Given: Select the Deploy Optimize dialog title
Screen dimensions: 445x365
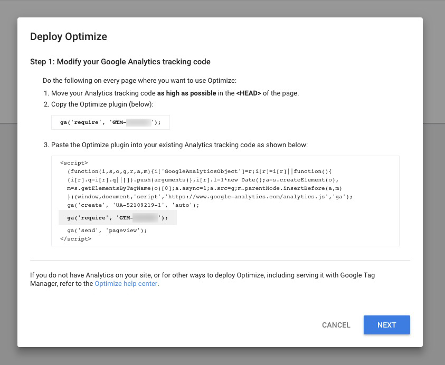Looking at the screenshot, I should (69, 37).
